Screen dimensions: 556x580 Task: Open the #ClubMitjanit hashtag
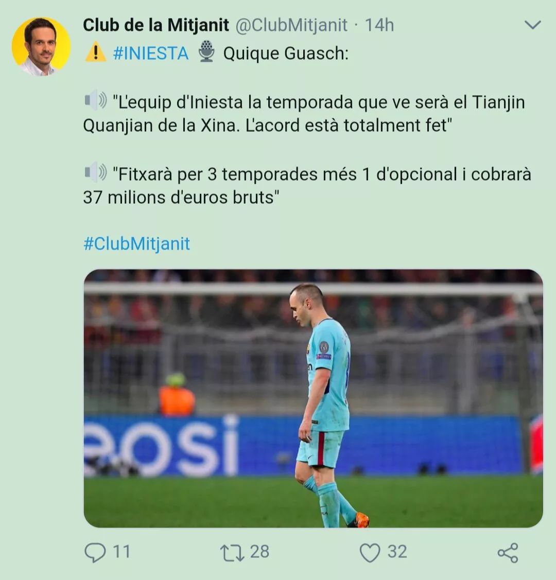click(136, 244)
